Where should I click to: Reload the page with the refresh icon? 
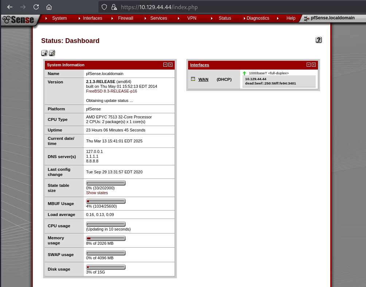click(36, 7)
